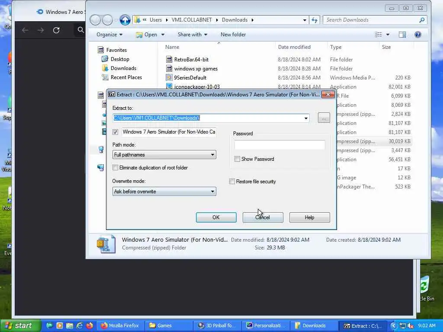Launch Firefox from the quick launch
The width and height of the screenshot is (443, 332).
pyautogui.click(x=90, y=326)
